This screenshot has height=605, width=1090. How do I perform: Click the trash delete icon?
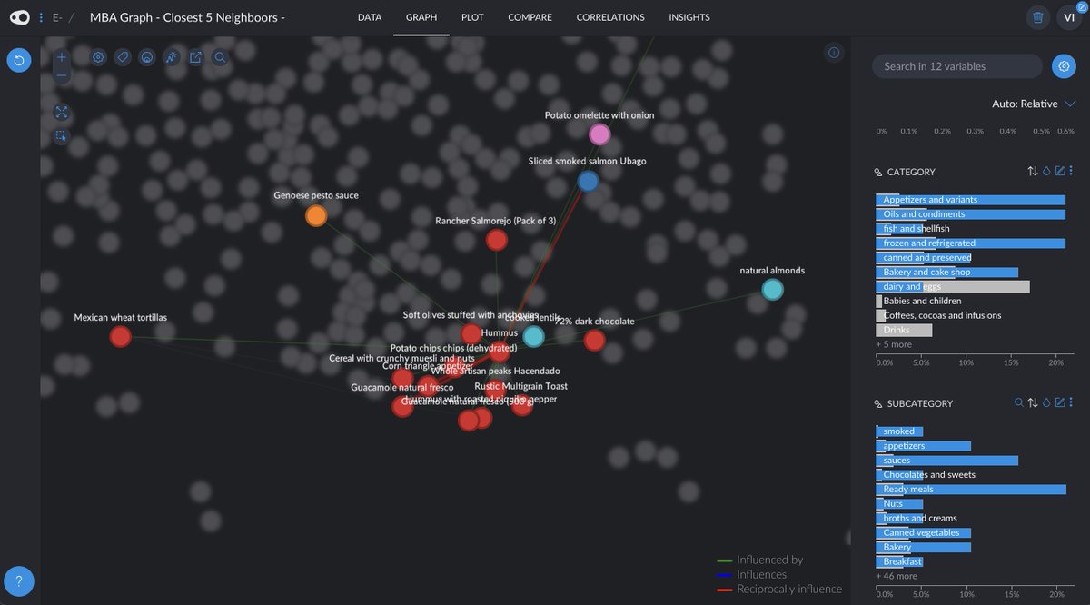point(1037,17)
